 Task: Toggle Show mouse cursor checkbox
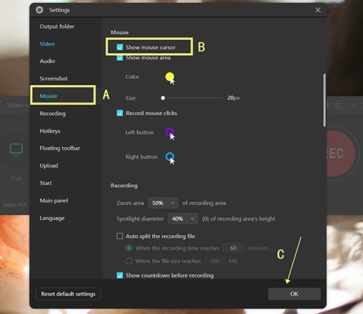(119, 47)
